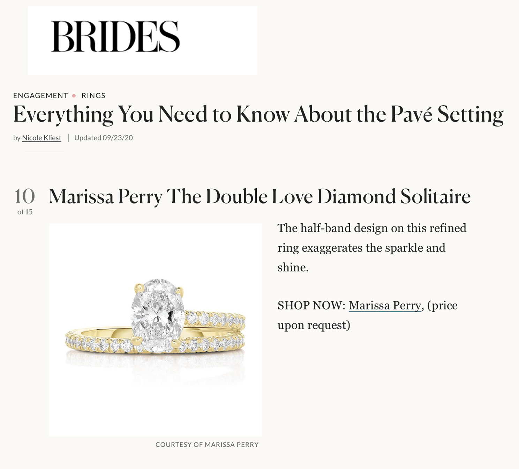Click the pink dot breadcrumb separator
This screenshot has height=469, width=519.
coord(74,95)
